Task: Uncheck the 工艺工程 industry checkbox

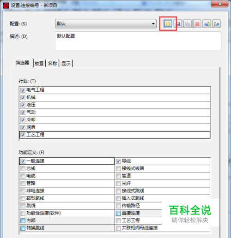Action: coord(23,135)
